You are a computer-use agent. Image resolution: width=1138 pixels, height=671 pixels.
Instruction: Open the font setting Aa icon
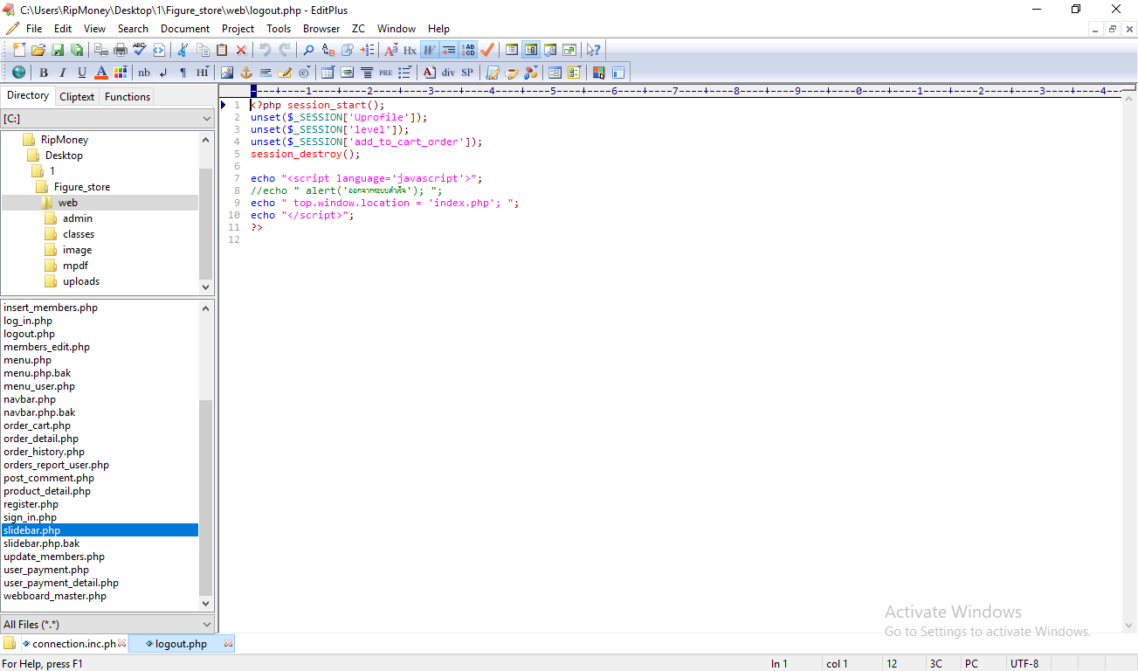point(391,50)
